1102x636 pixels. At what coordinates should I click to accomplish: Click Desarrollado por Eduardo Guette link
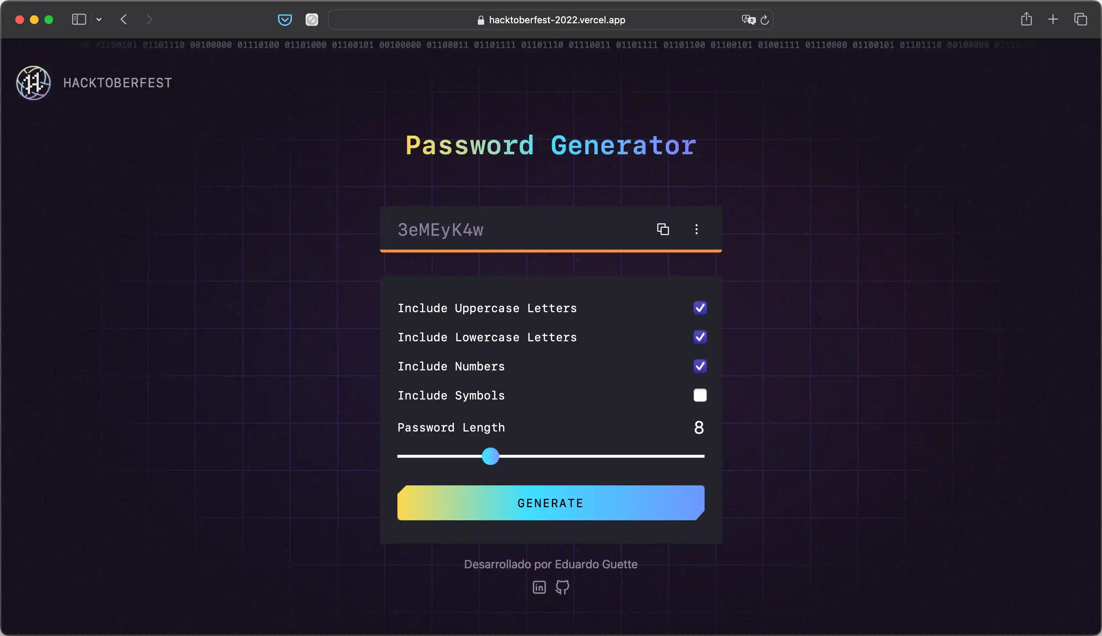(551, 564)
